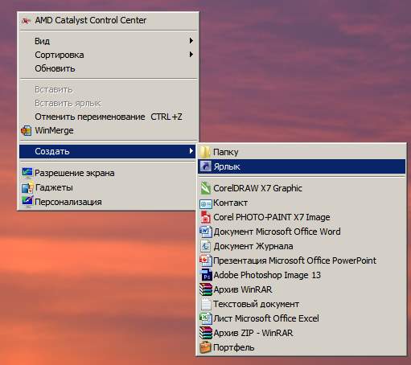Screen dimensions: 411x365
Task: Choose Обновить to refresh desktop
Action: click(108, 68)
